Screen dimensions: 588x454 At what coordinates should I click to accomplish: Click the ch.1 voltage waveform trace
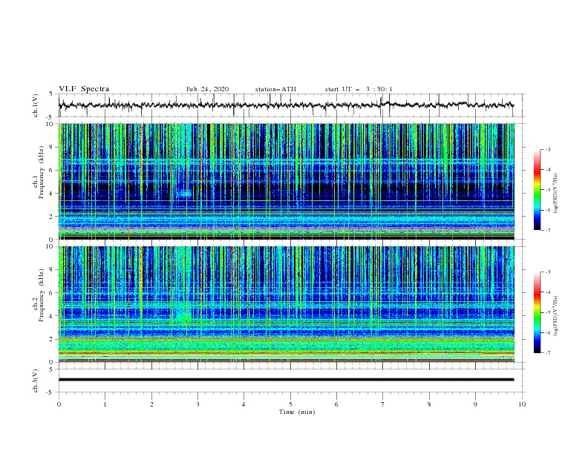pyautogui.click(x=286, y=105)
